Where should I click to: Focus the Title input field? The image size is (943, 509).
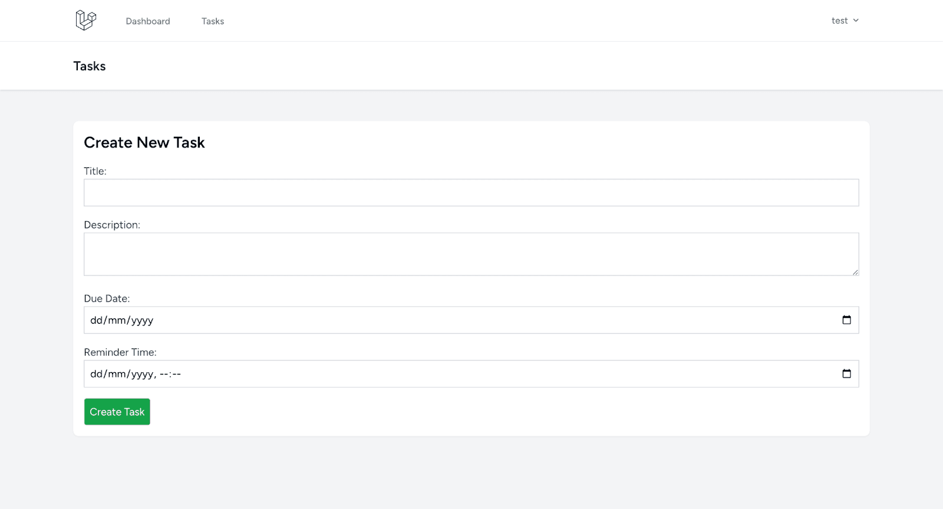(x=471, y=193)
